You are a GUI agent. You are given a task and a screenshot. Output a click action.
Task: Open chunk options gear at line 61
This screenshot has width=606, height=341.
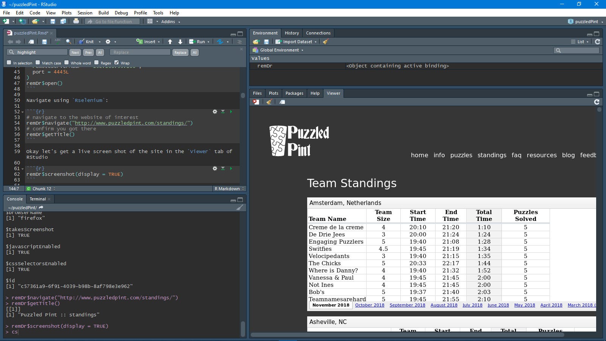tap(215, 169)
